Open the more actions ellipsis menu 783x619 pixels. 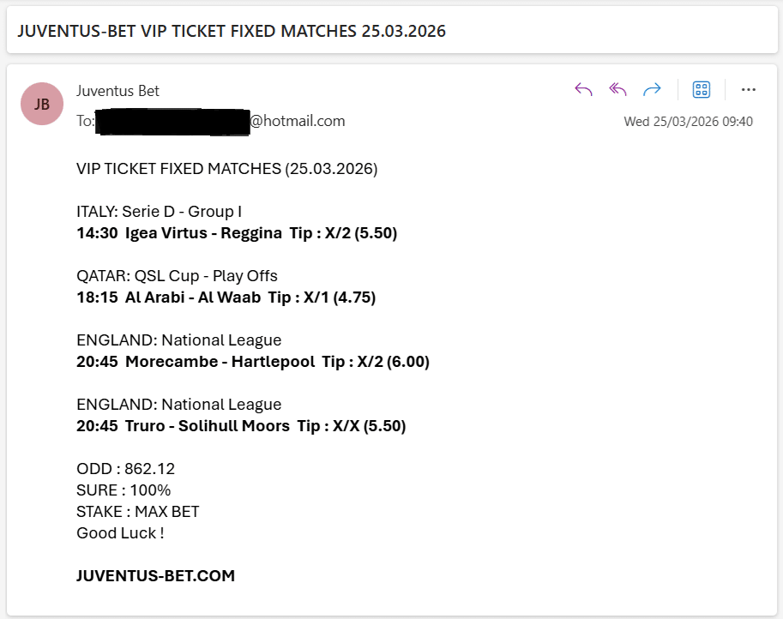(749, 89)
